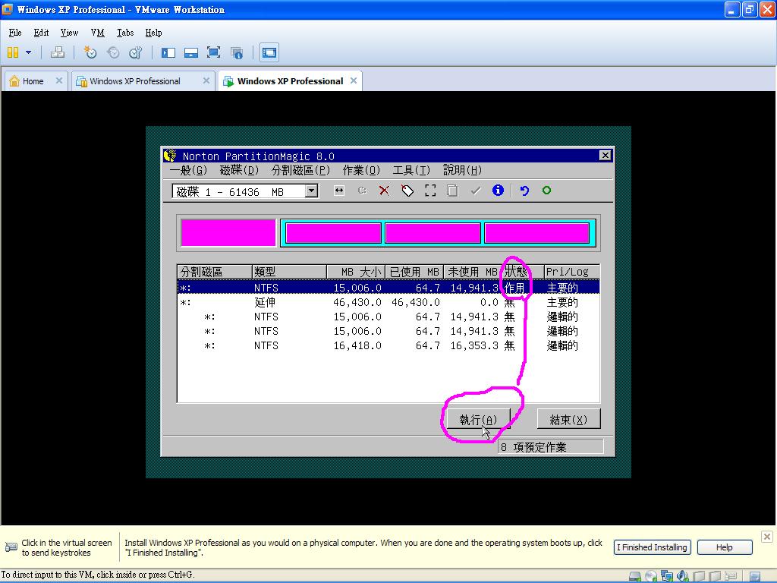Click the 結束(X) exit button
Image resolution: width=777 pixels, height=583 pixels.
click(568, 419)
